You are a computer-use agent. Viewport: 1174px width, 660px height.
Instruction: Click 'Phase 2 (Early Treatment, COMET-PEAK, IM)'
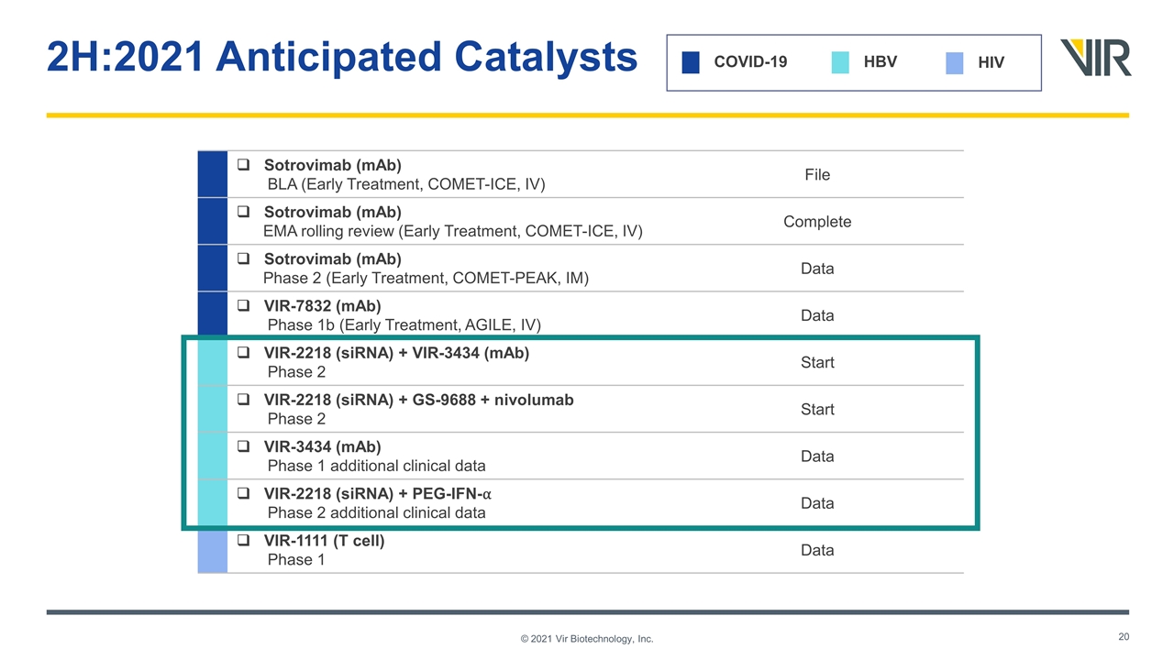(426, 279)
